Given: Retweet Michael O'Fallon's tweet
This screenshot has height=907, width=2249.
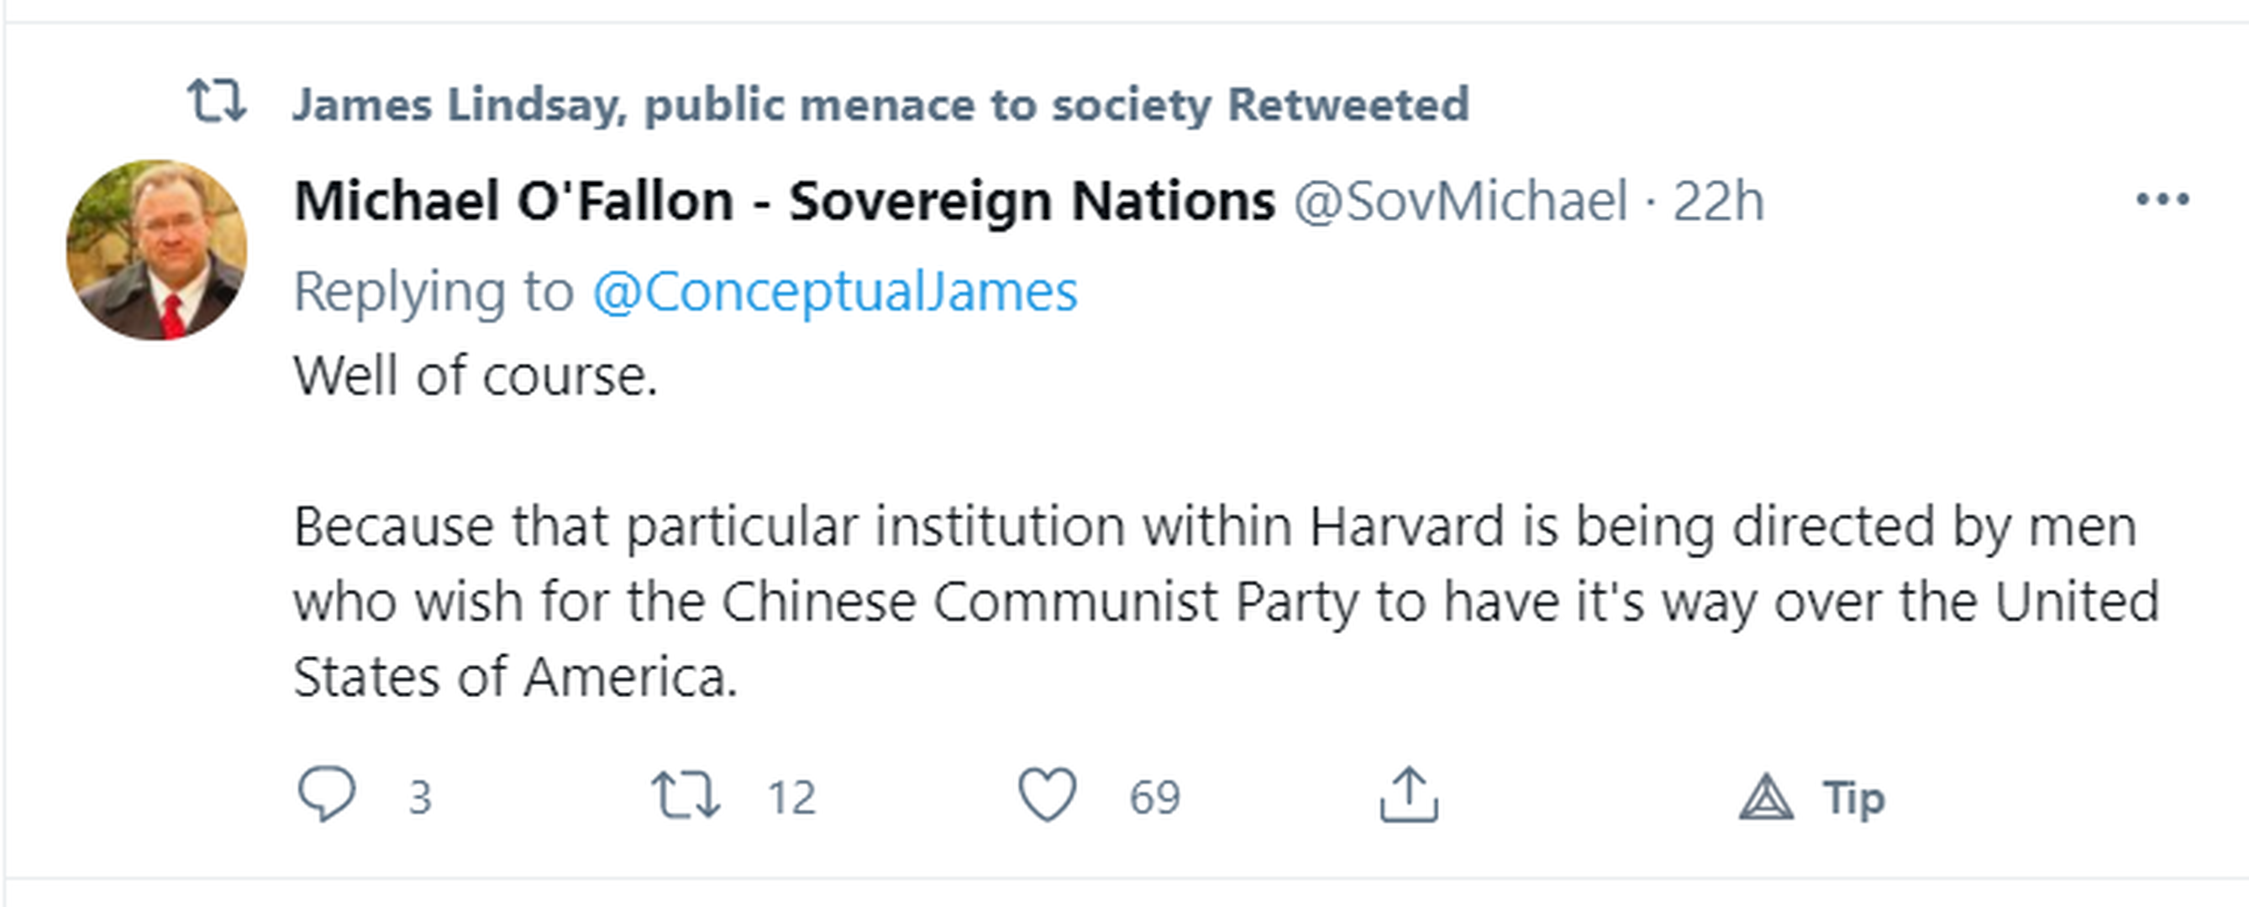Looking at the screenshot, I should 686,795.
